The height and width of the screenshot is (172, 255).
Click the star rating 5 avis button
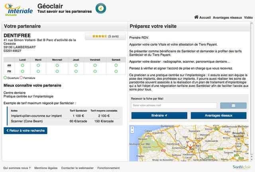tap(105, 36)
